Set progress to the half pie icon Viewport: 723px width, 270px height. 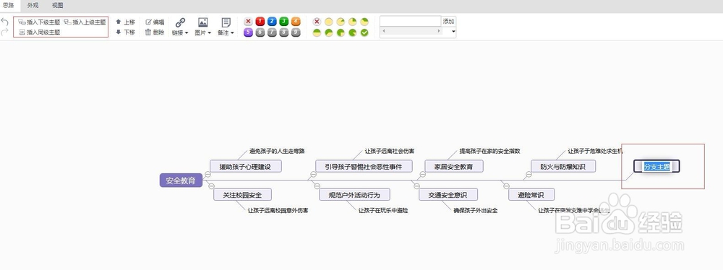317,32
